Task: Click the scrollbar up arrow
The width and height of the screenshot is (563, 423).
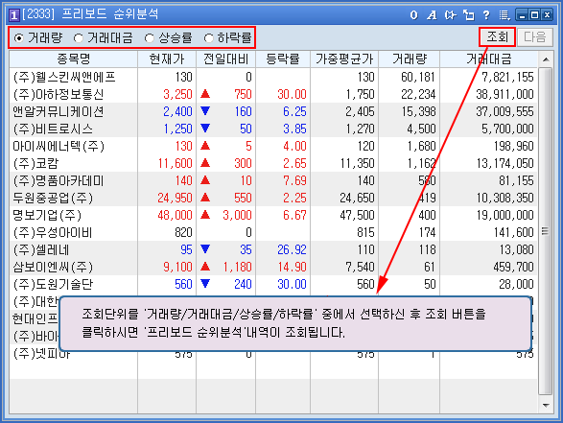Action: pyautogui.click(x=546, y=59)
